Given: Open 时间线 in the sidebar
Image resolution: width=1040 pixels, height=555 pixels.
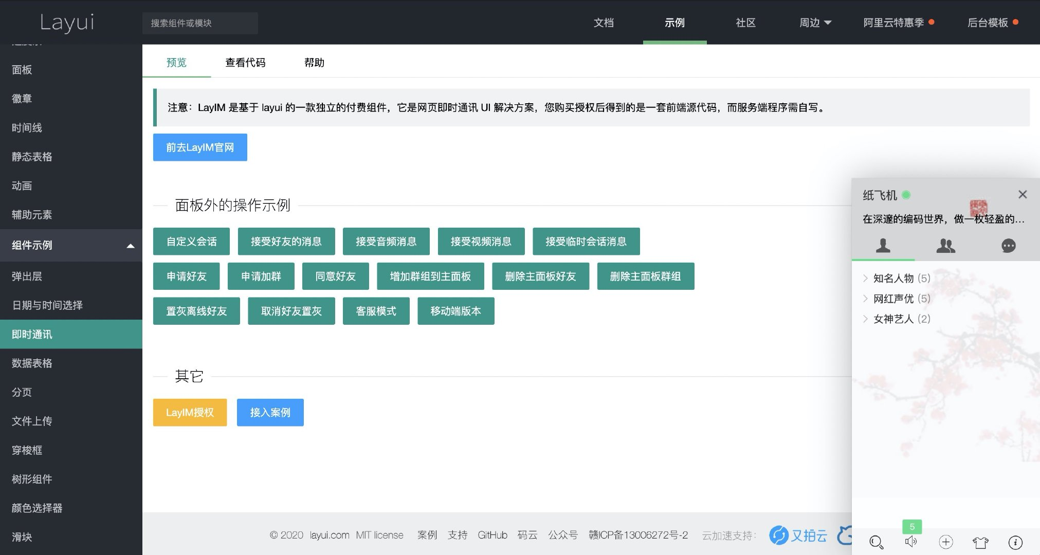Looking at the screenshot, I should pyautogui.click(x=71, y=128).
